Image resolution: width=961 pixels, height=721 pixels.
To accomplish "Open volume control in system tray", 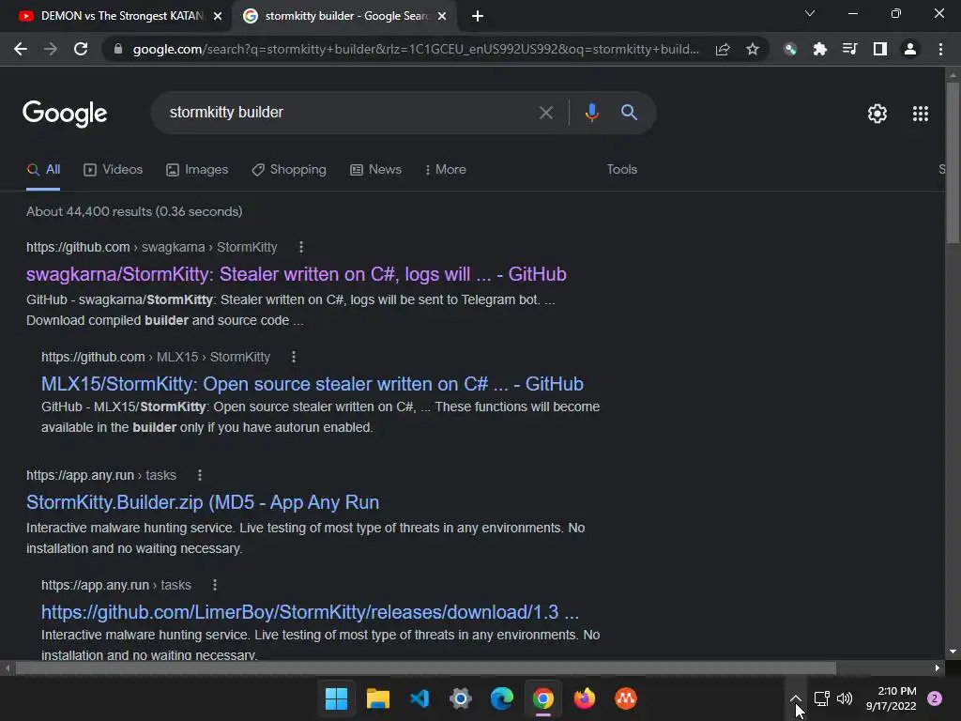I will (x=845, y=698).
